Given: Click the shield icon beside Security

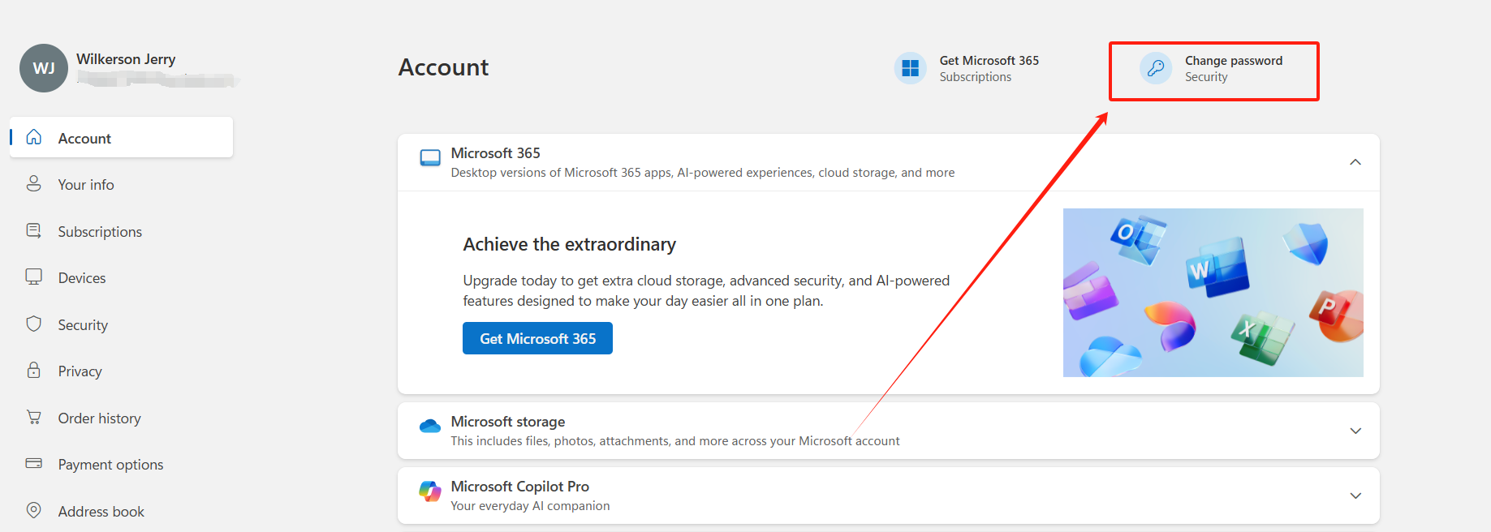Looking at the screenshot, I should click(x=33, y=324).
